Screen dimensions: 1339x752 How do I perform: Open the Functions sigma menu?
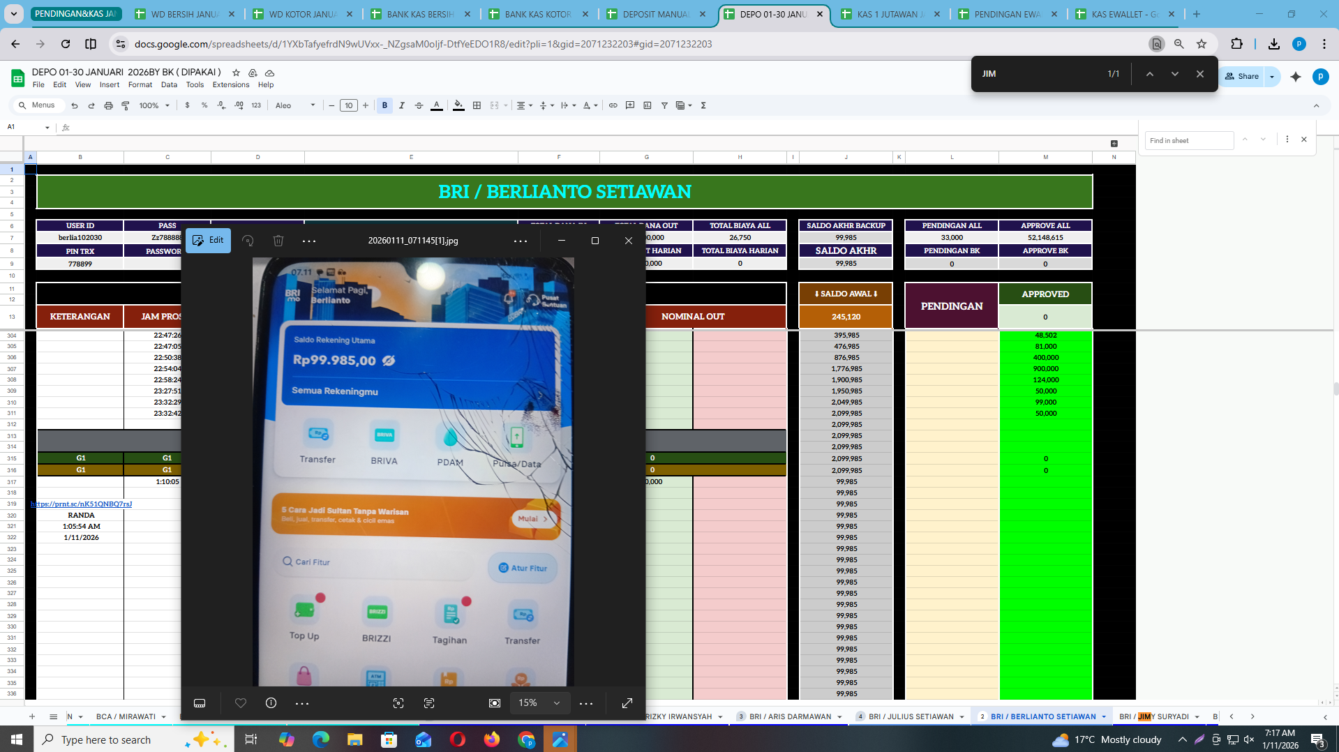[x=703, y=105]
